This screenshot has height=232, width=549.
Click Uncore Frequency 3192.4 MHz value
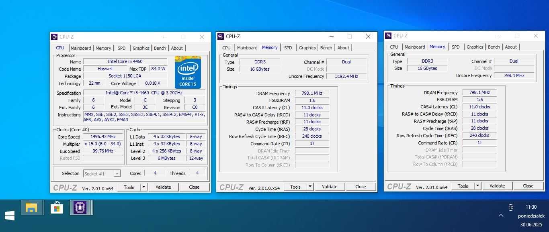point(346,76)
